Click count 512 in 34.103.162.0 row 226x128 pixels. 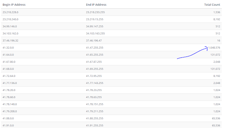[x=218, y=33]
